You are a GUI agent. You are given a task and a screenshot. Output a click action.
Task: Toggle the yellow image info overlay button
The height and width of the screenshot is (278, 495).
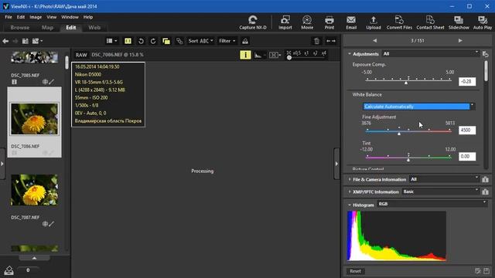click(245, 55)
